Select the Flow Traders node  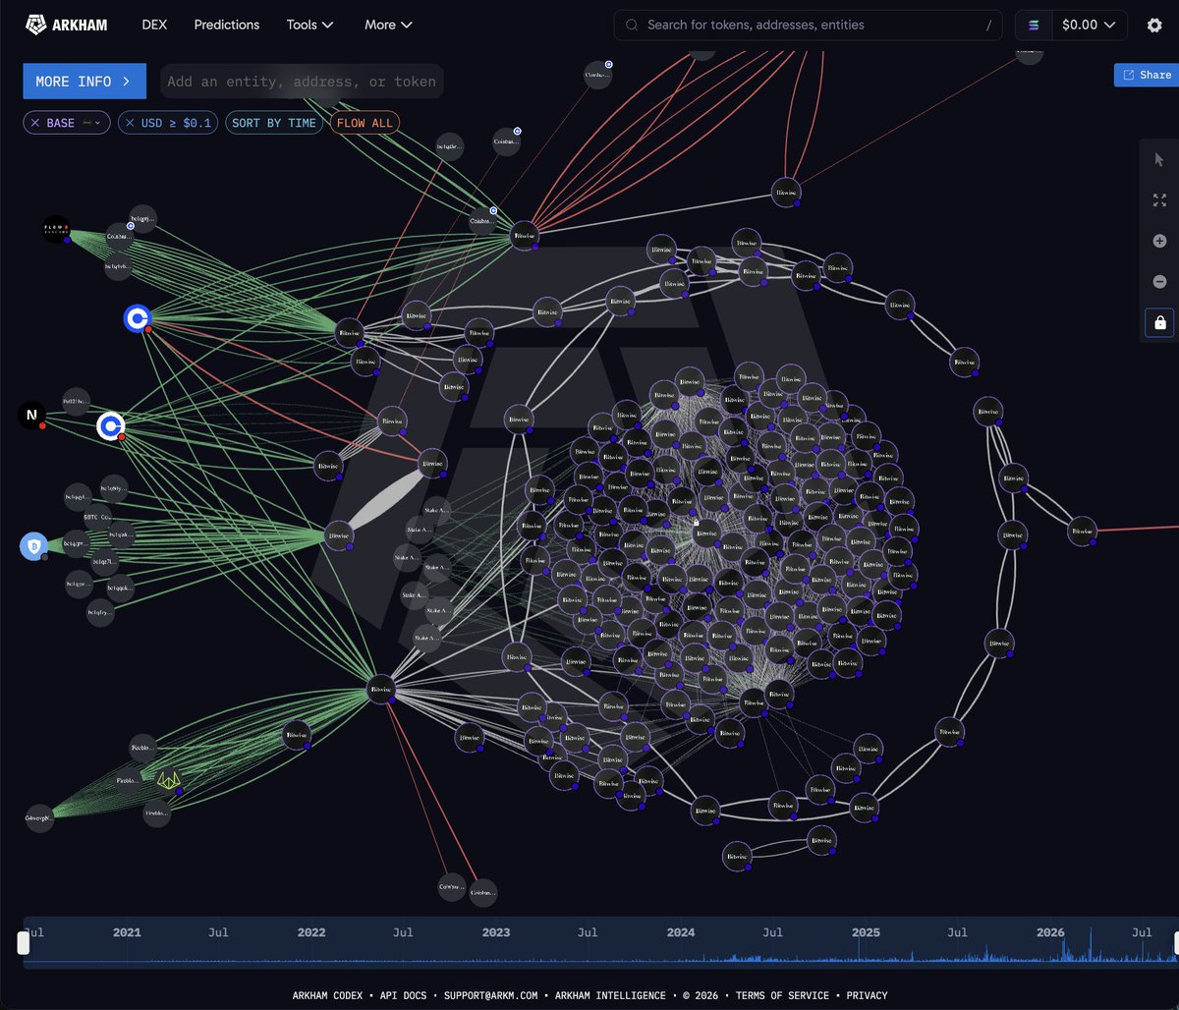[57, 229]
